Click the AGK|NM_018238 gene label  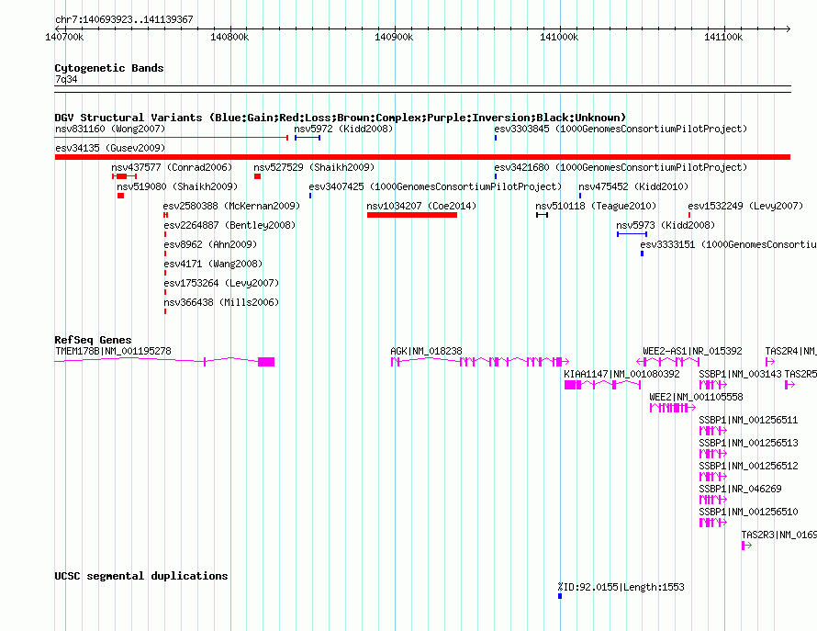coord(426,352)
